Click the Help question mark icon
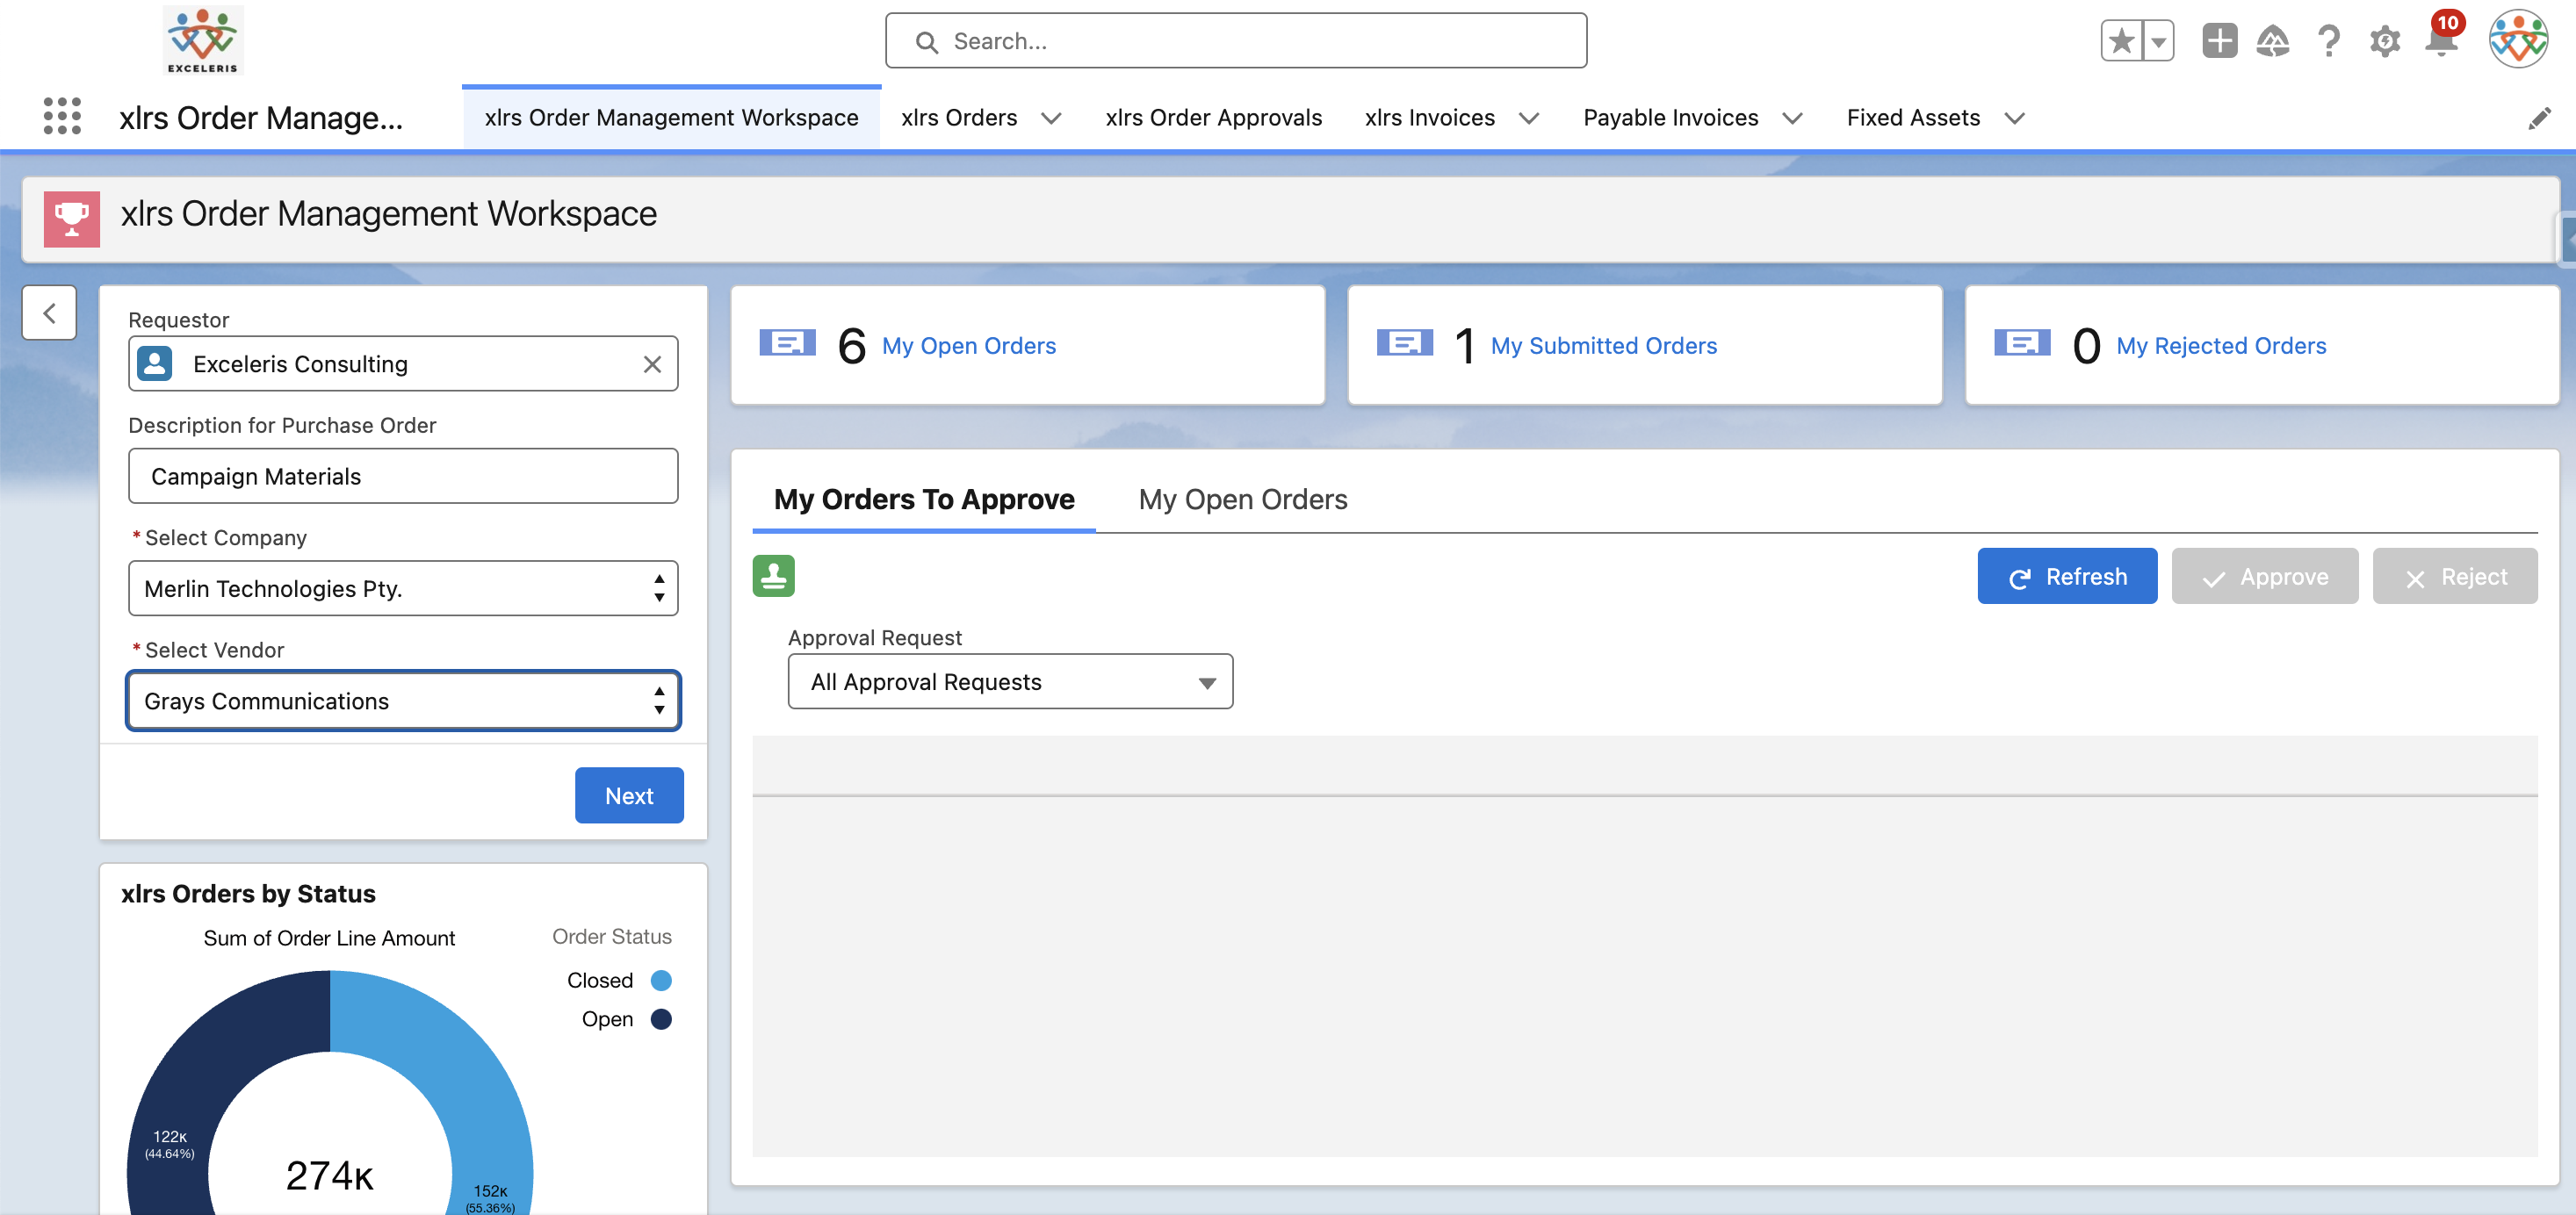 2328,42
